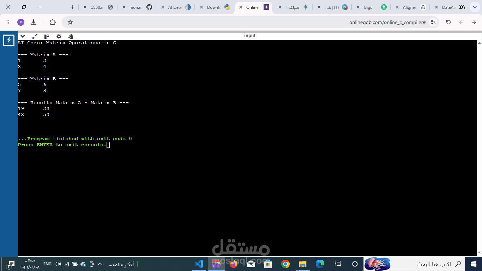Switch to the DataAn tab
Image resolution: width=482 pixels, height=271 pixels.
pyautogui.click(x=450, y=7)
